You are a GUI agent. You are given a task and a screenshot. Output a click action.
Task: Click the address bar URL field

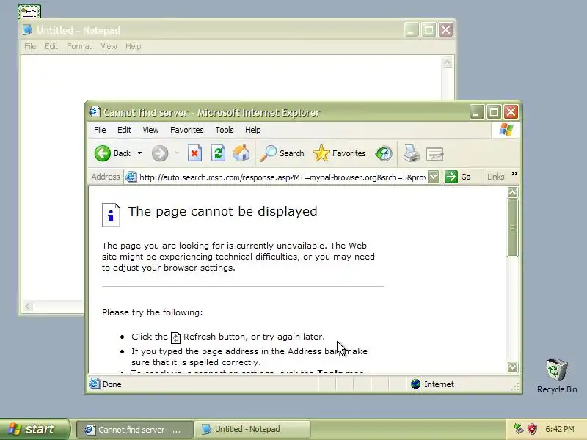282,177
